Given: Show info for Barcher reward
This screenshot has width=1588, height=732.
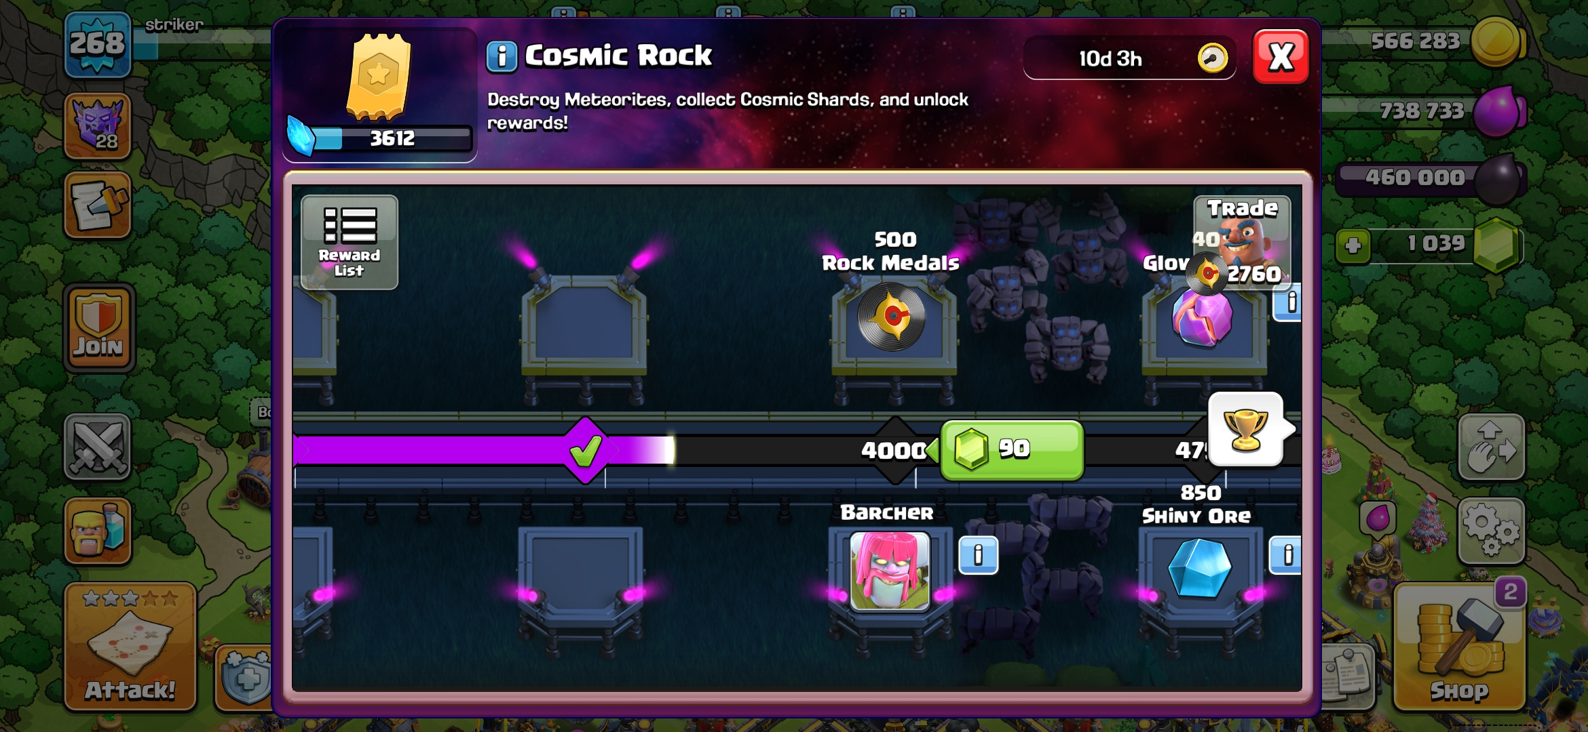Looking at the screenshot, I should click(x=978, y=555).
